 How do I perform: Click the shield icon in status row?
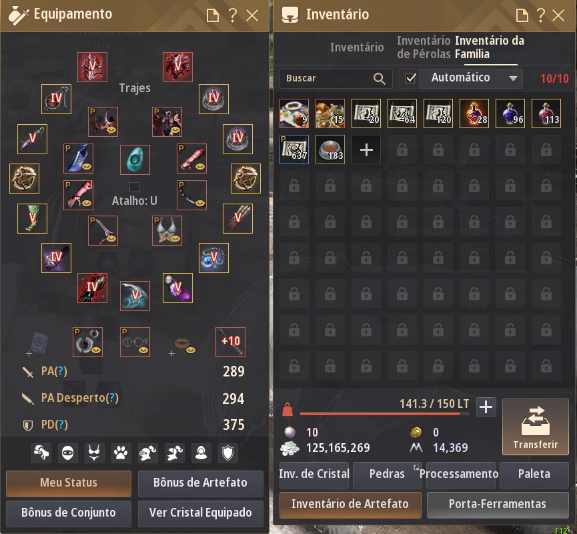pos(227,453)
